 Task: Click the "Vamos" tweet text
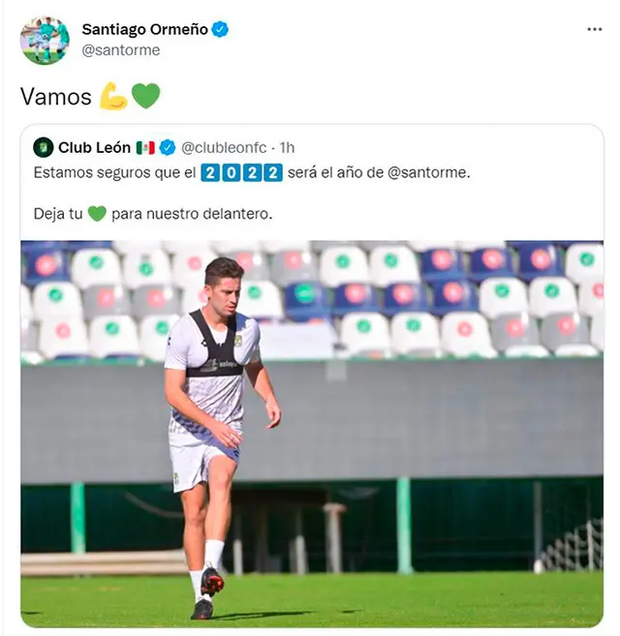coord(56,97)
